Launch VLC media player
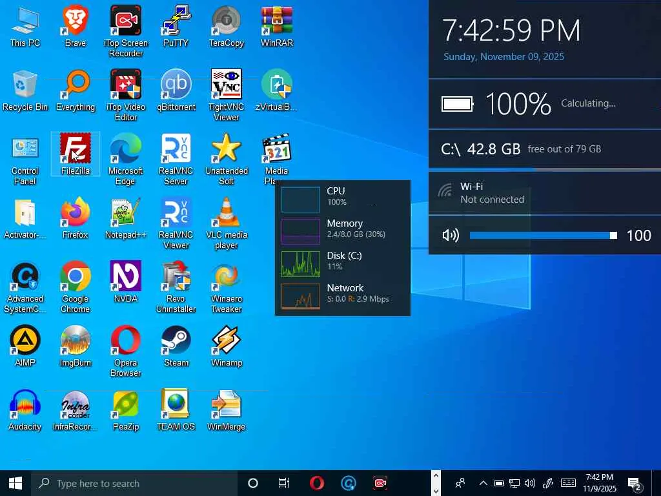Screen dimensions: 661x496 click(x=227, y=223)
